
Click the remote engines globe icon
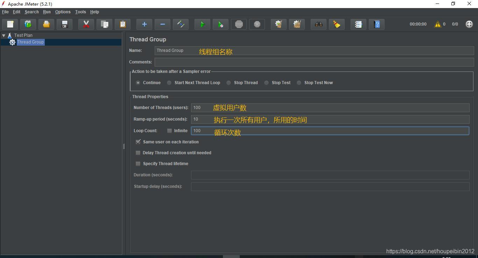coord(469,24)
